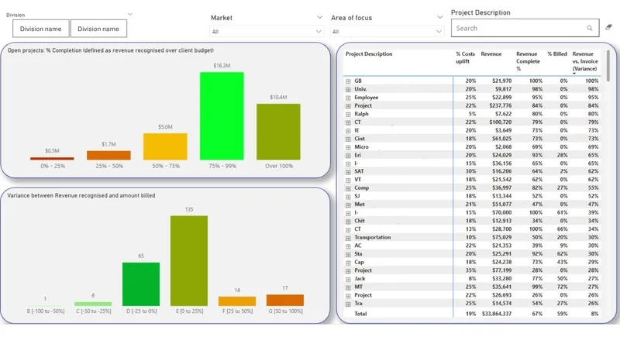Select the 75% - 99% bright green bar
This screenshot has width=620, height=337.
coord(222,116)
